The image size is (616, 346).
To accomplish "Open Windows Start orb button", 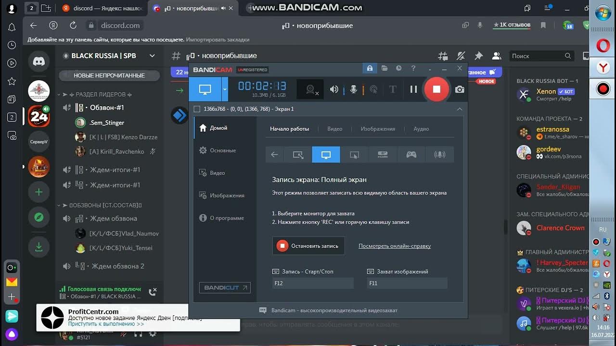I will [x=603, y=12].
